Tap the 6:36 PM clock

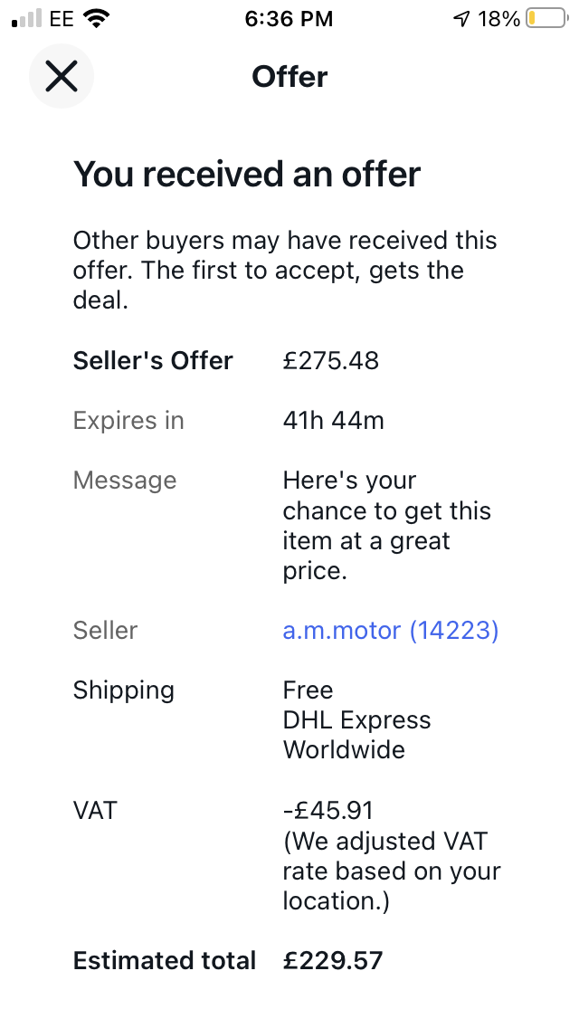coord(289,19)
